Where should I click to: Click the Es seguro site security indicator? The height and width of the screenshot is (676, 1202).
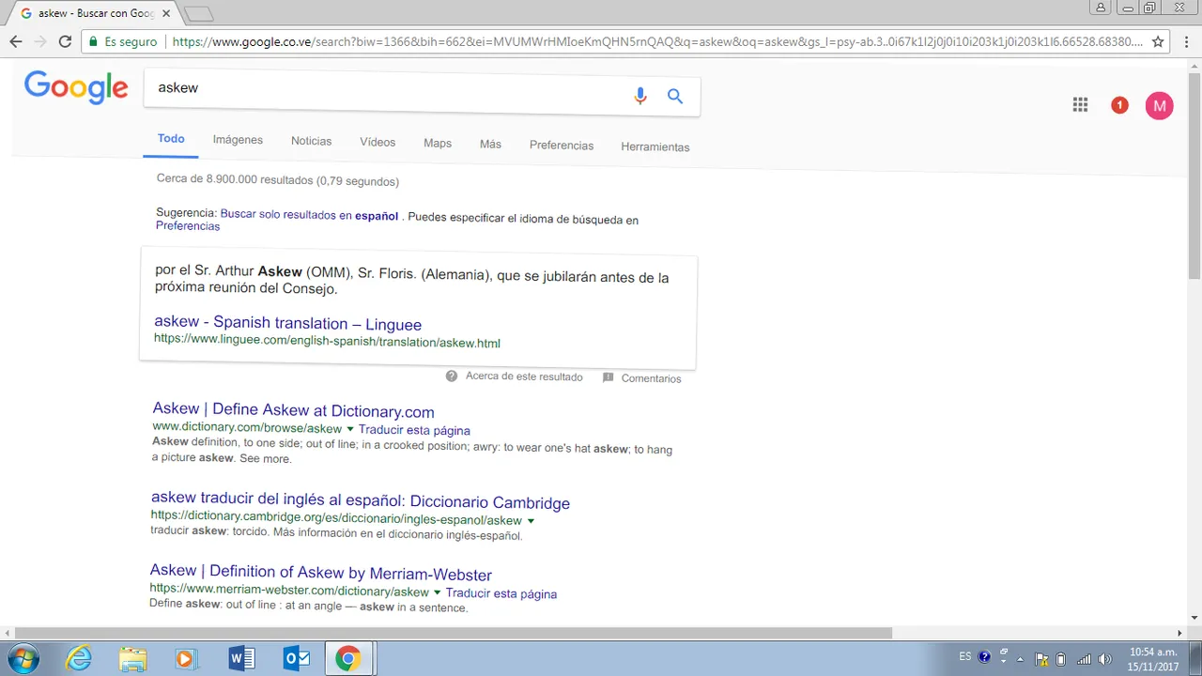[x=123, y=41]
